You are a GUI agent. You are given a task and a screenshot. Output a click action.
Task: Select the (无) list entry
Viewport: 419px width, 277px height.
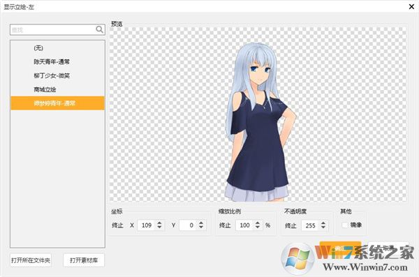click(57, 48)
